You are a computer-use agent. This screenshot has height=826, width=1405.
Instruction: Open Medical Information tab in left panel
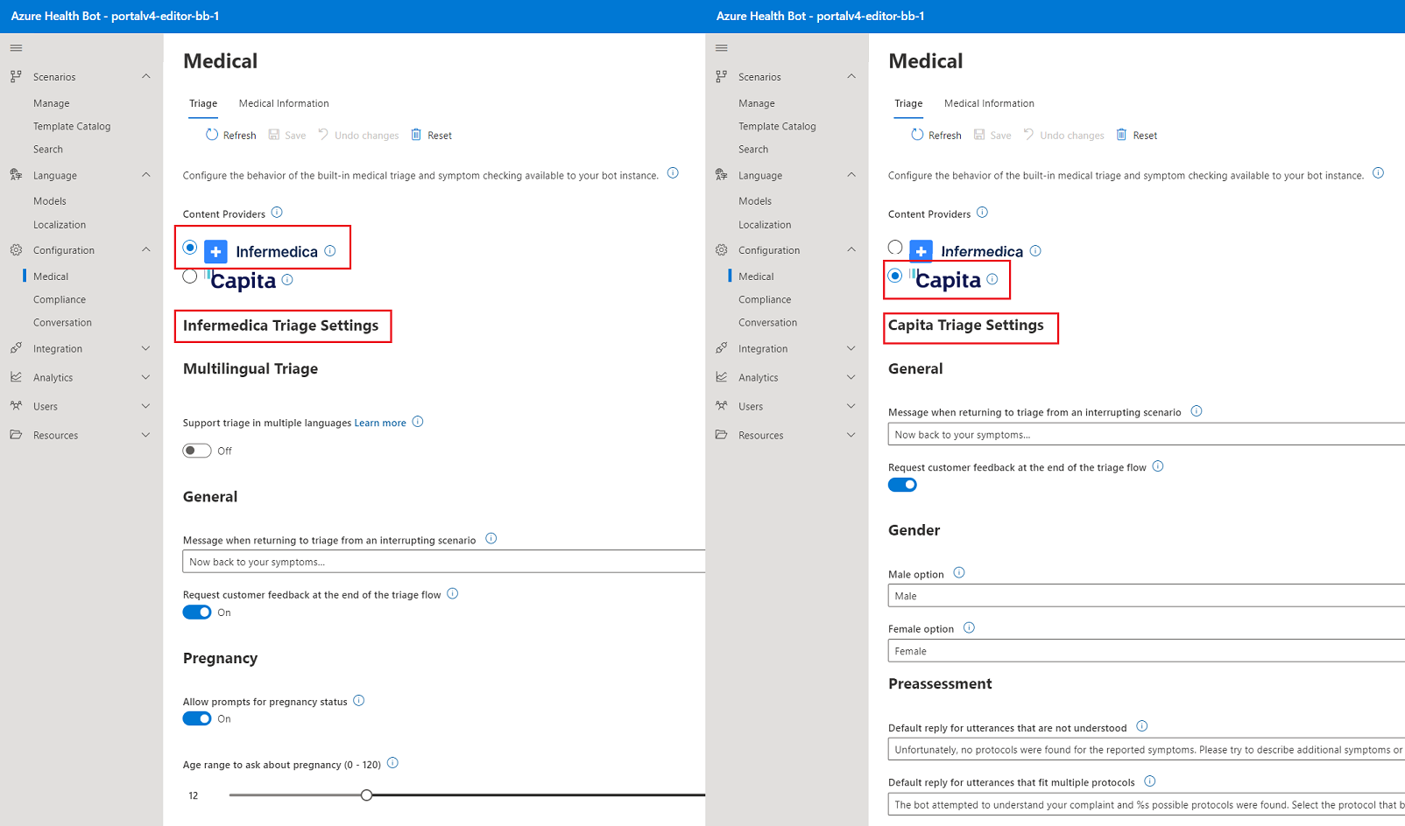point(284,103)
